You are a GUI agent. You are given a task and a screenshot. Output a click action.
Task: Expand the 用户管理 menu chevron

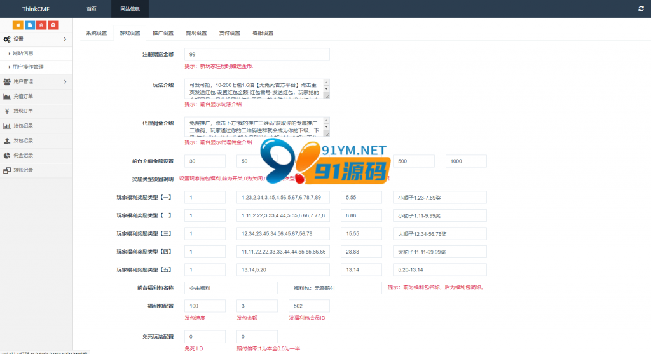point(65,82)
